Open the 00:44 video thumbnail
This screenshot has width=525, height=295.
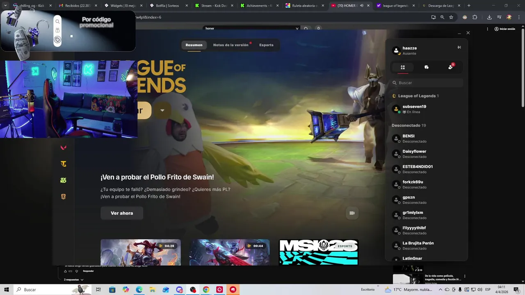(230, 252)
